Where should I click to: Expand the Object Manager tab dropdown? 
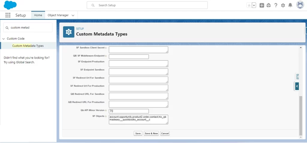coord(73,15)
